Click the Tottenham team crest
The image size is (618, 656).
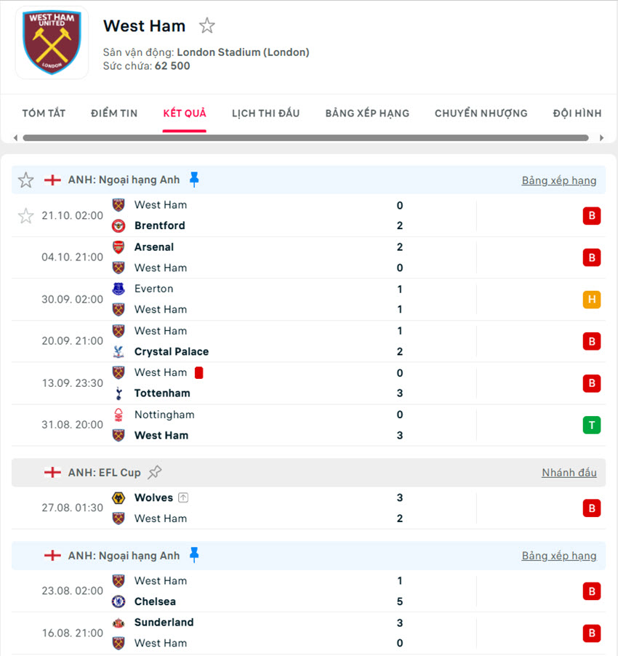pyautogui.click(x=119, y=393)
